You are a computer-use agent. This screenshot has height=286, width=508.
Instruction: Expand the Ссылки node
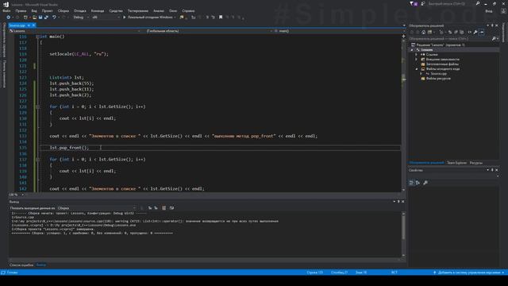coord(416,55)
